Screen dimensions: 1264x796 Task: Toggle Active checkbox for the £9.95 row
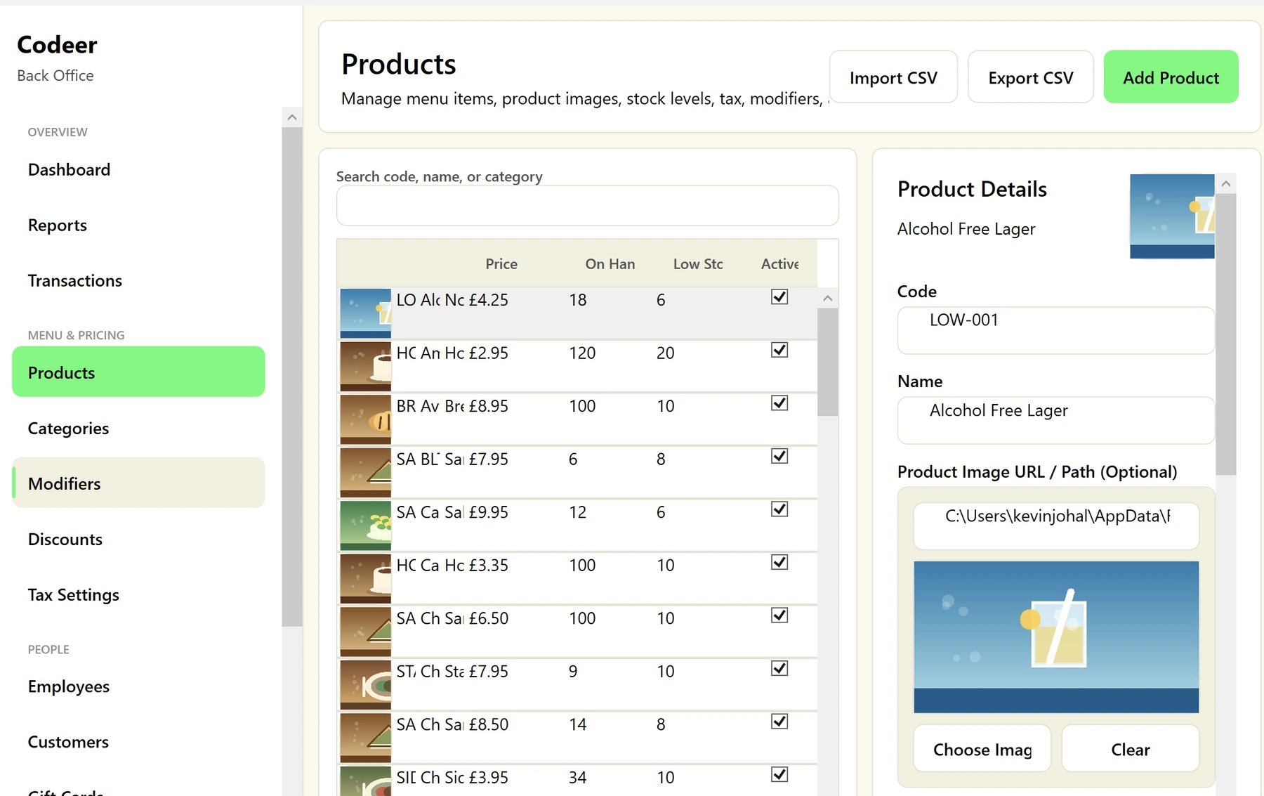coord(779,509)
